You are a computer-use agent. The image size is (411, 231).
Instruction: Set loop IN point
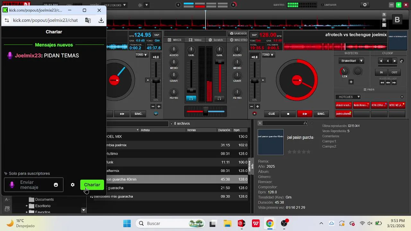tap(381, 73)
